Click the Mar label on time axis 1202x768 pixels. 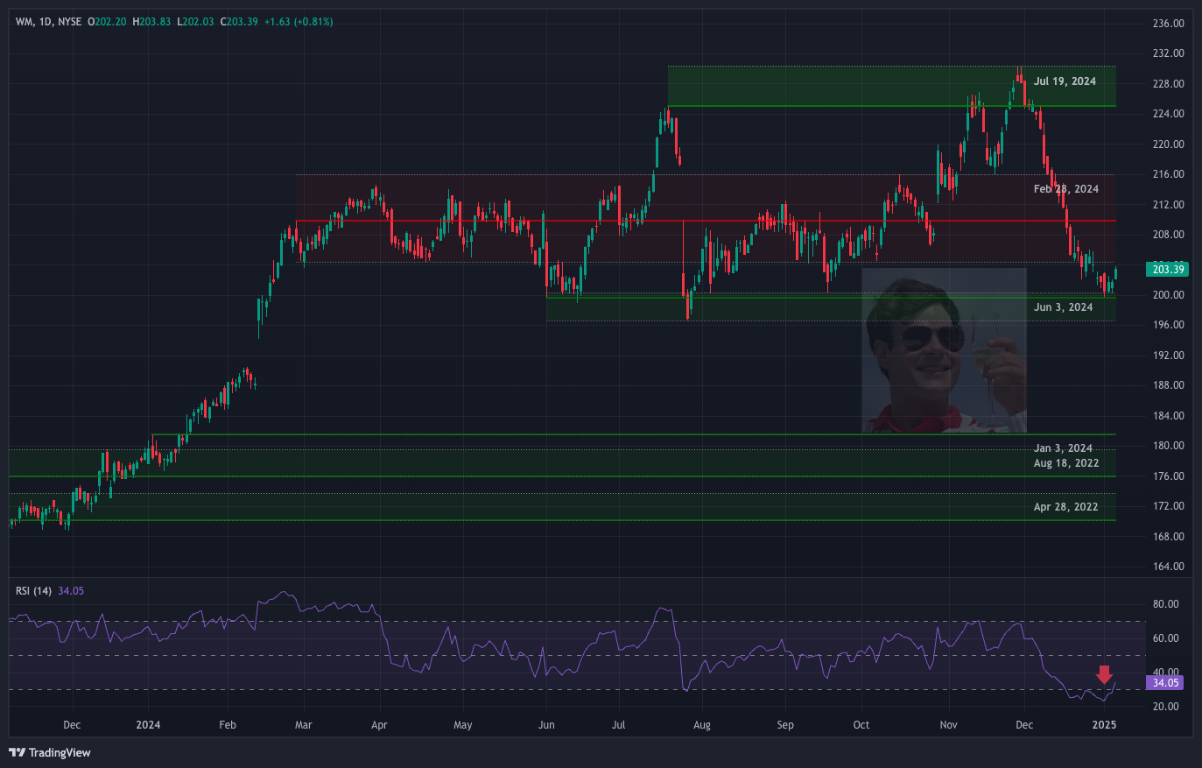point(304,725)
